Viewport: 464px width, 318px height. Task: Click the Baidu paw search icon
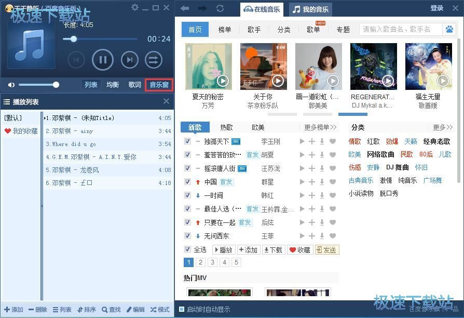click(449, 29)
